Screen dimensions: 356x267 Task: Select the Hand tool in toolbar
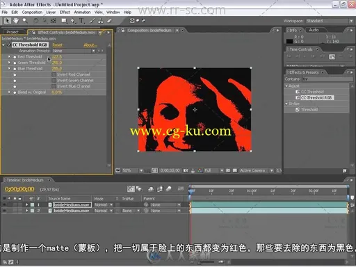click(x=16, y=21)
